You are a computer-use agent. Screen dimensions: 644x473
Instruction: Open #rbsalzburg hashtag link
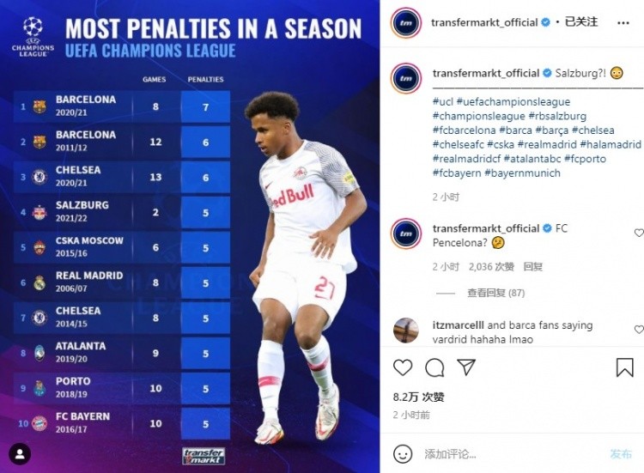(557, 116)
